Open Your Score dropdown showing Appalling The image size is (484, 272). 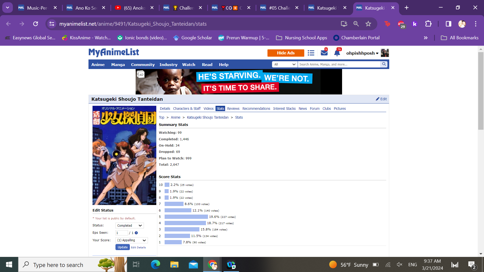tap(132, 240)
